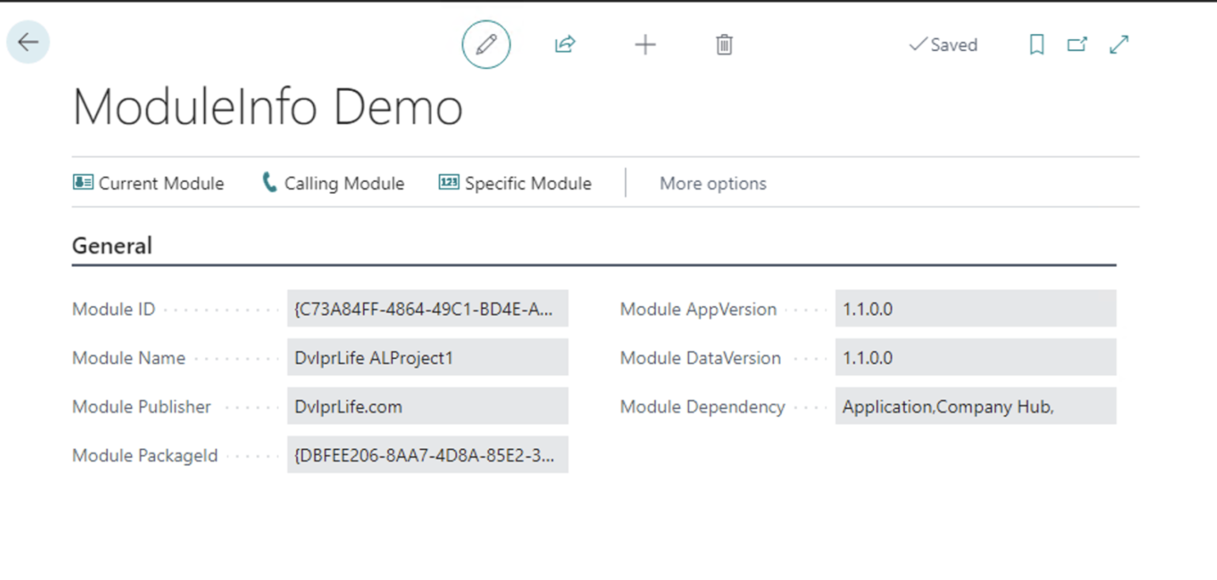
Task: Click the bookmark icon
Action: click(1036, 44)
